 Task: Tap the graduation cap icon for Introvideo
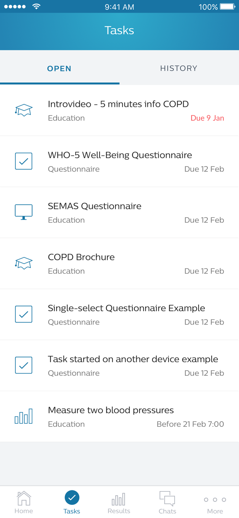coord(24,110)
